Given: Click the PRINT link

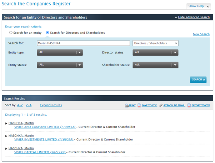Looking at the screenshot, I should click(132, 105).
